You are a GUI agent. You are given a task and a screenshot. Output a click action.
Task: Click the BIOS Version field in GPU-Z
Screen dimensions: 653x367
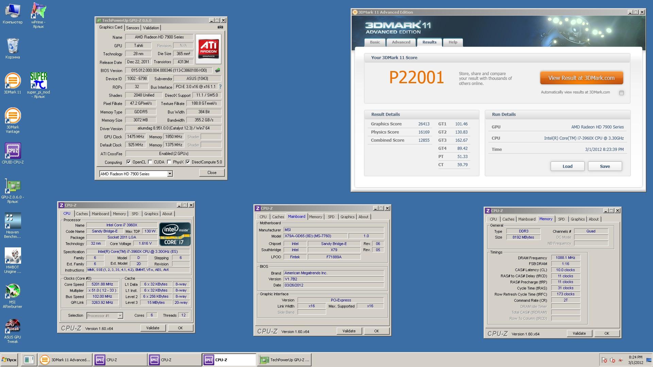[x=169, y=70]
